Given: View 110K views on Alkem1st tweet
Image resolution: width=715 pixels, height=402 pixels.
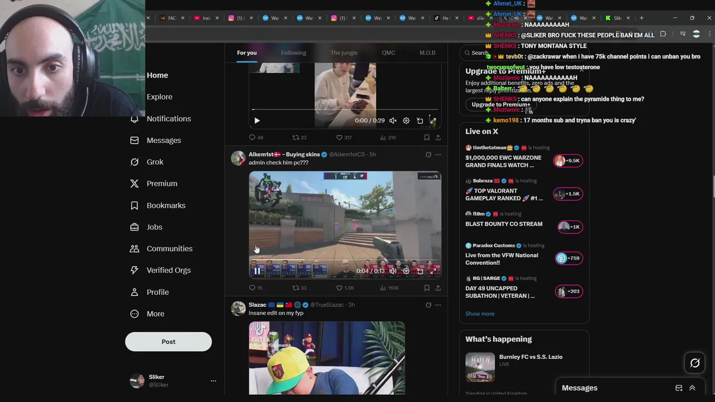Looking at the screenshot, I should pyautogui.click(x=389, y=288).
